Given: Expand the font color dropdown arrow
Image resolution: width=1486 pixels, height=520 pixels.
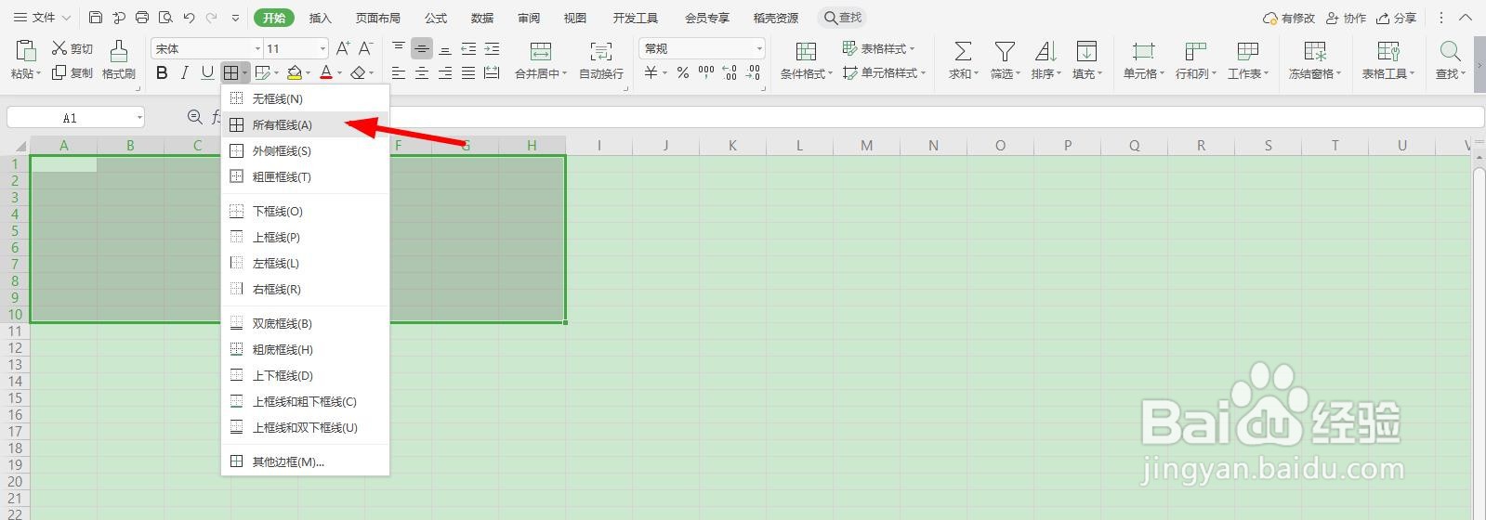Looking at the screenshot, I should click(340, 72).
